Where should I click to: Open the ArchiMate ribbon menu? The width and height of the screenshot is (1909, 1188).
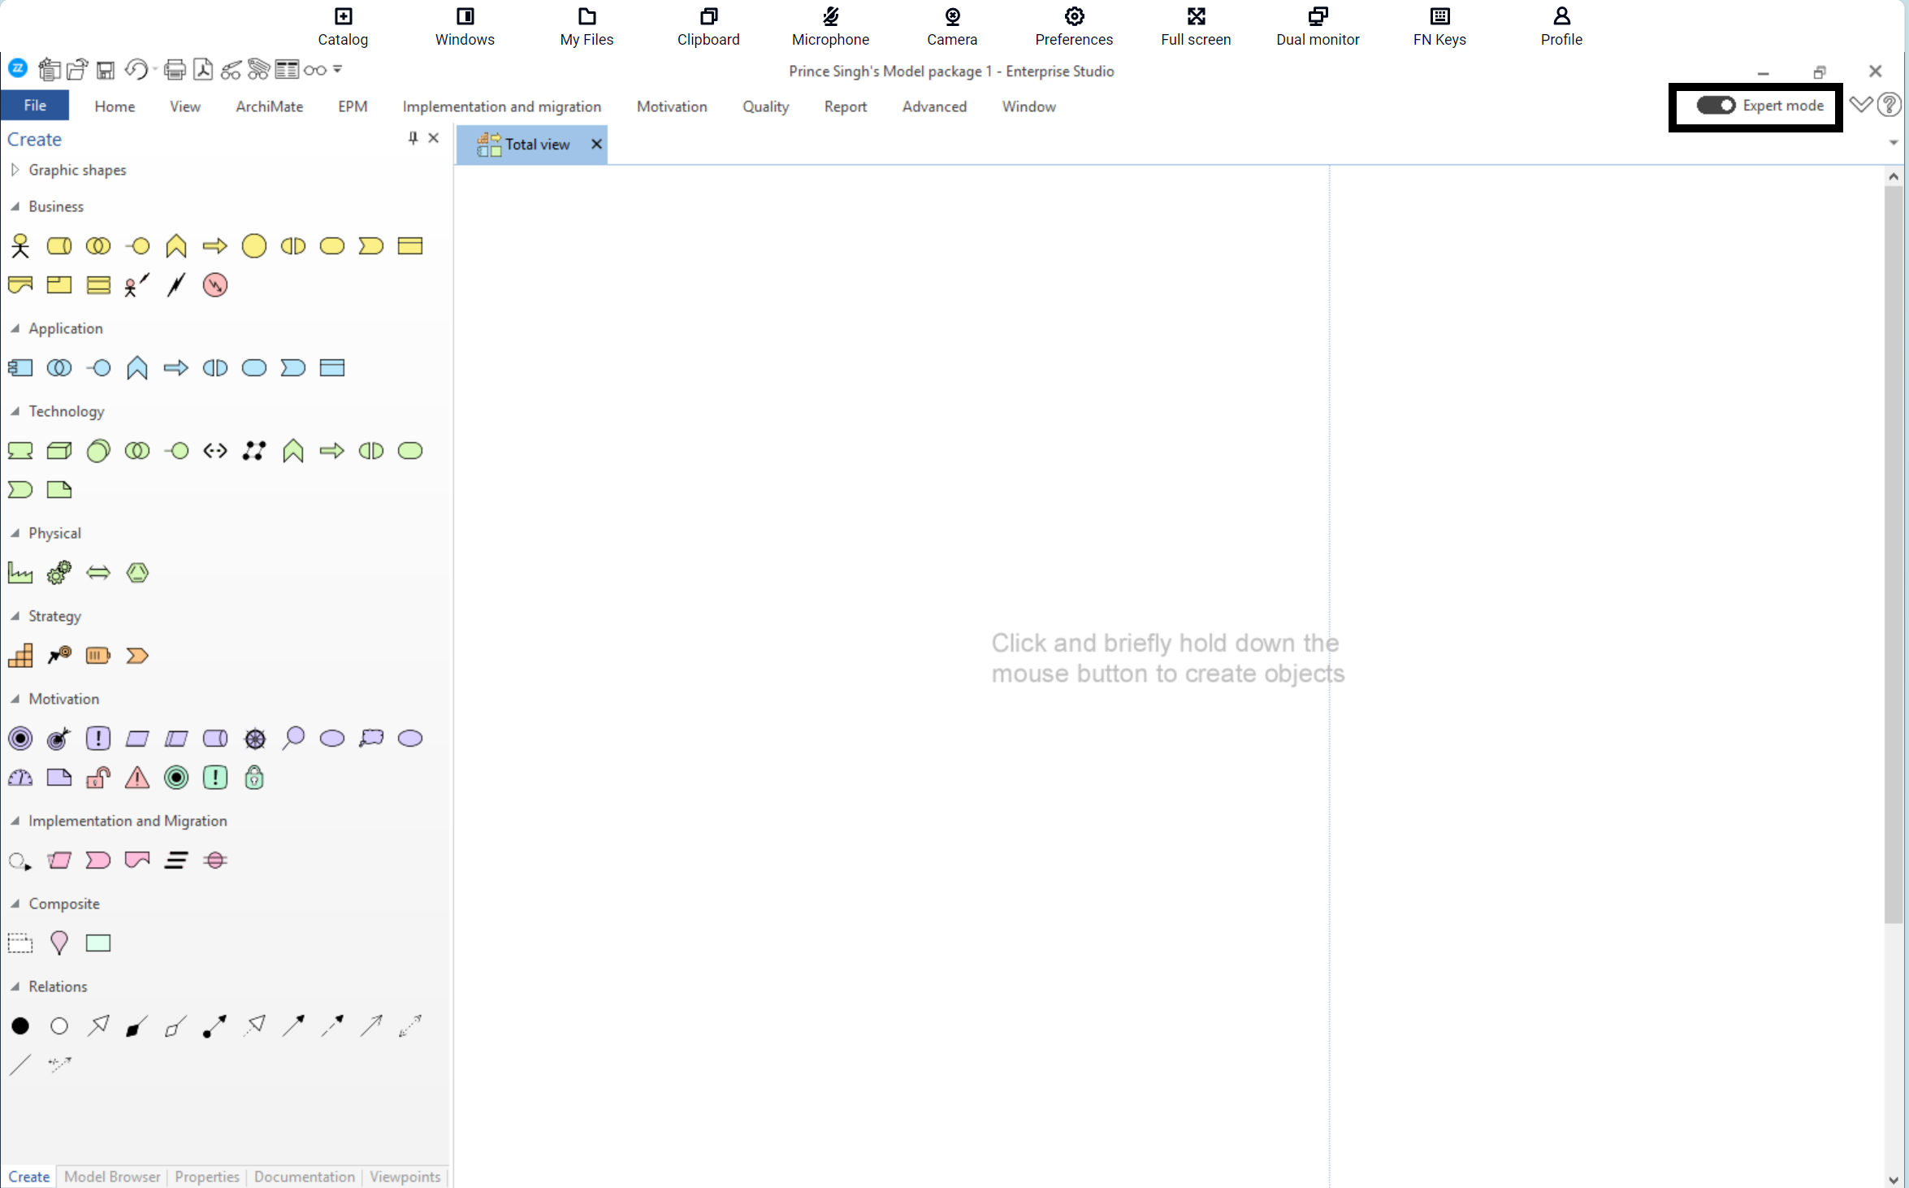click(269, 106)
